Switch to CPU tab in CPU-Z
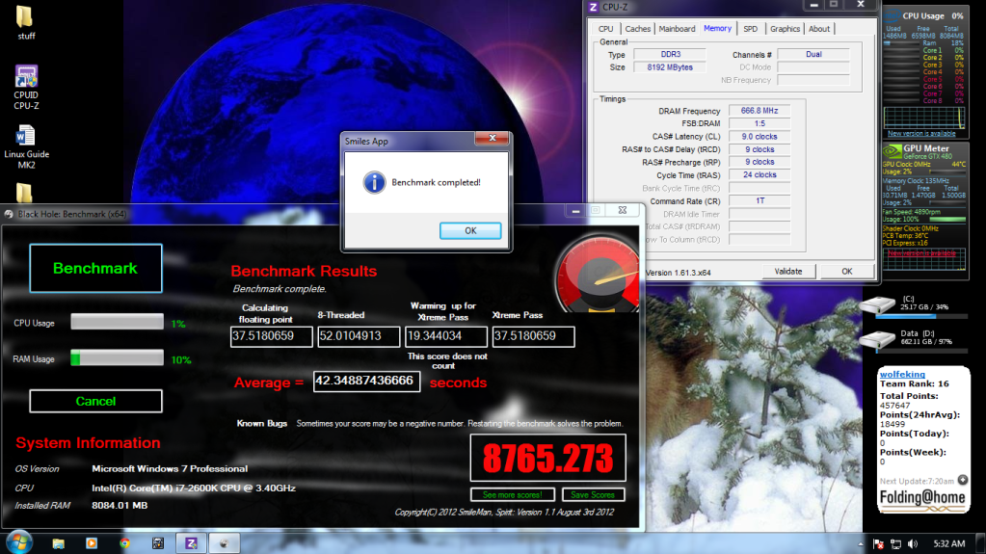986x554 pixels. (605, 29)
